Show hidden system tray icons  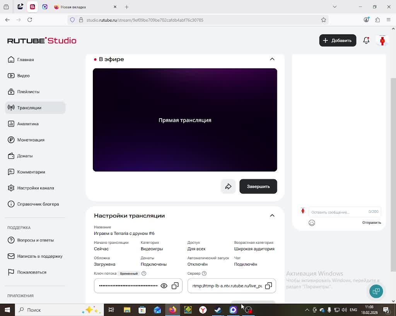coord(307,310)
